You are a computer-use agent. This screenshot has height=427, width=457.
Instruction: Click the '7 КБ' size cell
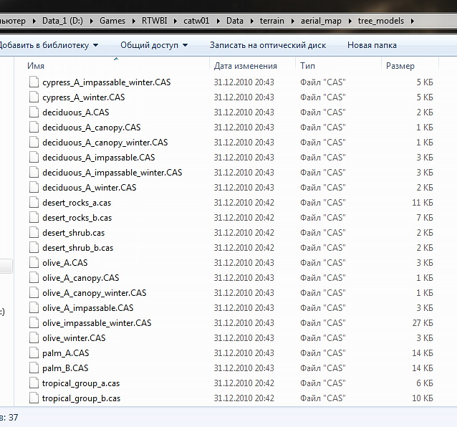tap(425, 218)
